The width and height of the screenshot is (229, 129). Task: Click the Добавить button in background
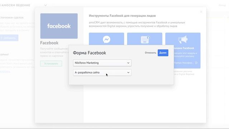coord(9,38)
